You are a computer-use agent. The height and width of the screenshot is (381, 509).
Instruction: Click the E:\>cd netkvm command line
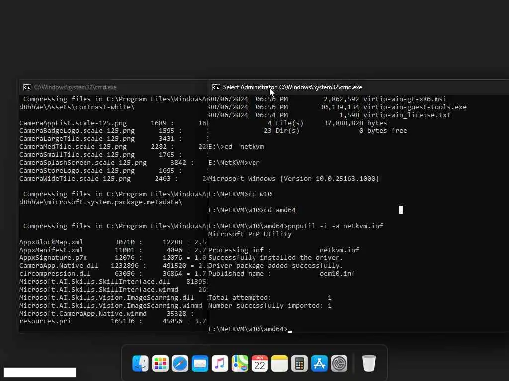[x=236, y=147]
